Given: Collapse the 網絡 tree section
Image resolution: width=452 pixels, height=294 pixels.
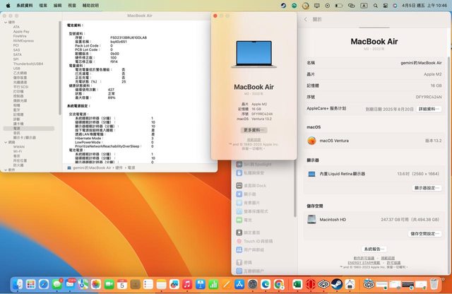Looking at the screenshot, I should [x=6, y=141].
